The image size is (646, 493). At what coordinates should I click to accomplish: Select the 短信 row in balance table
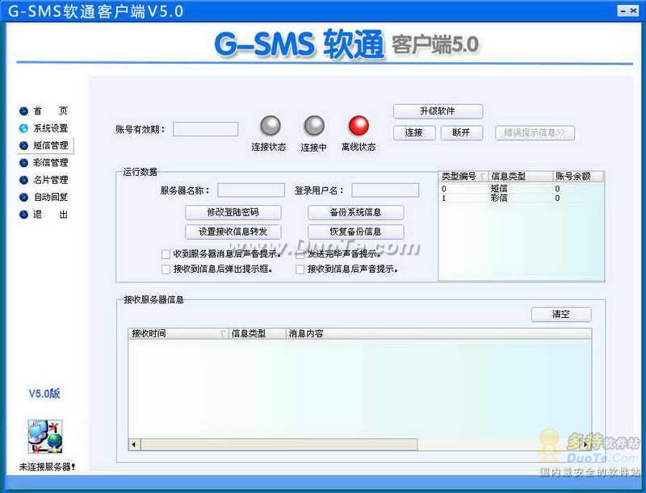522,189
